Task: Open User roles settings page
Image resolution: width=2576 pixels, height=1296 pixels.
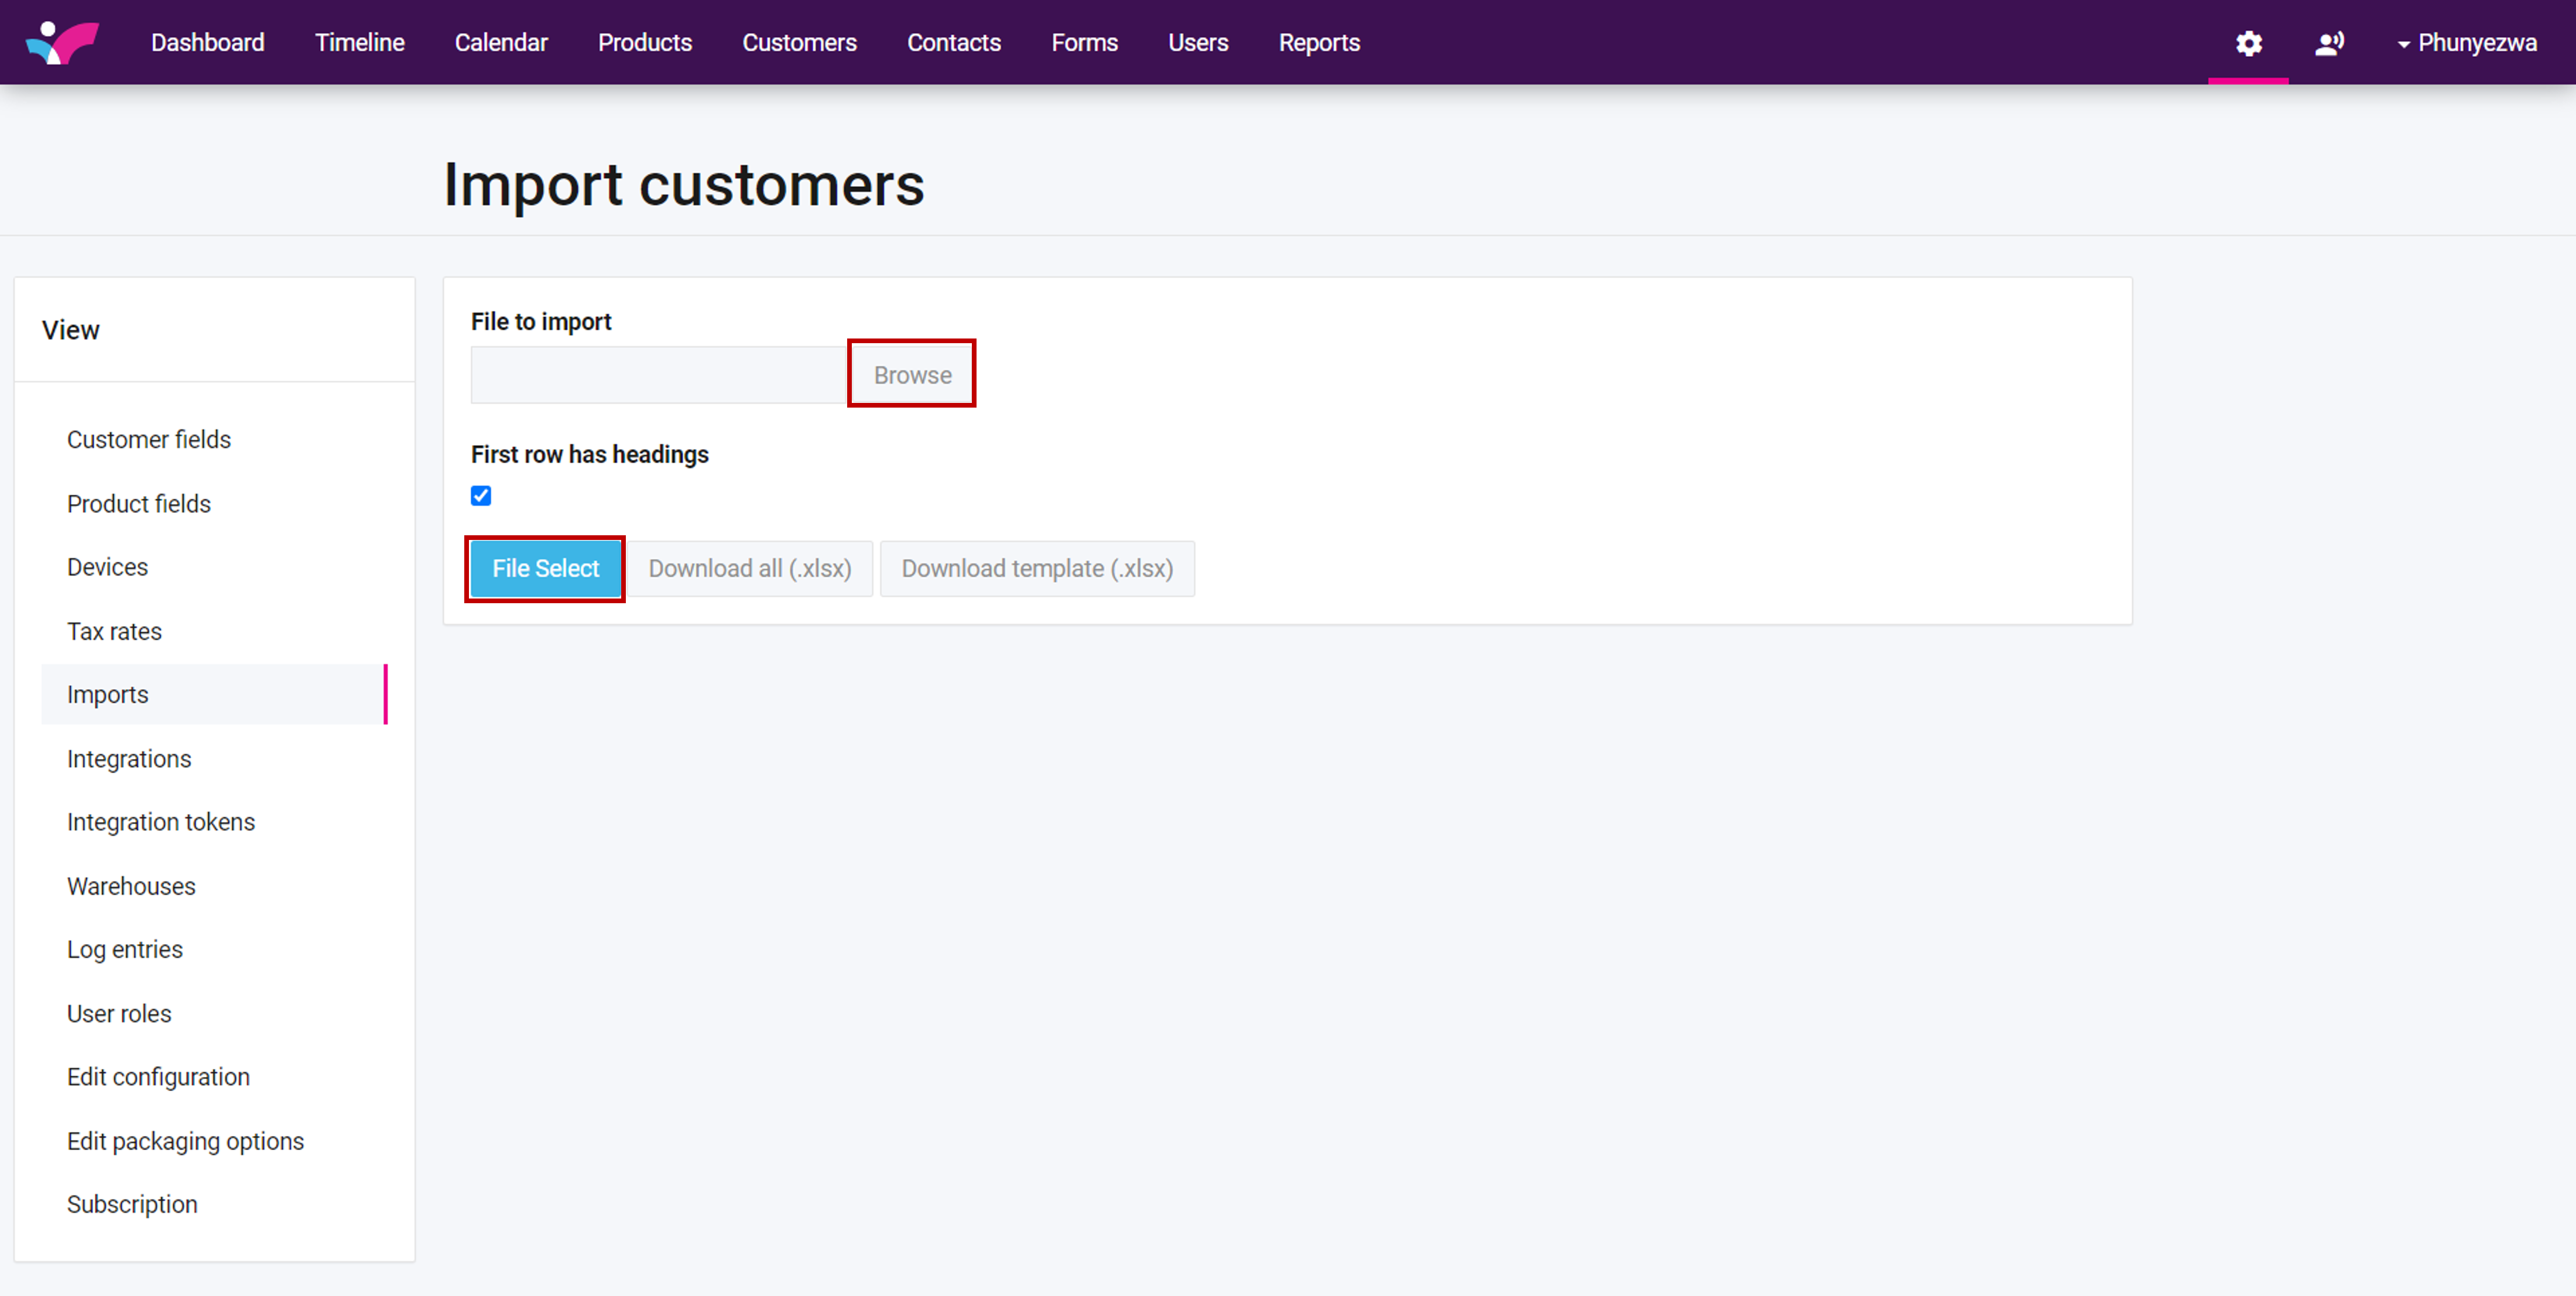Action: point(119,1013)
